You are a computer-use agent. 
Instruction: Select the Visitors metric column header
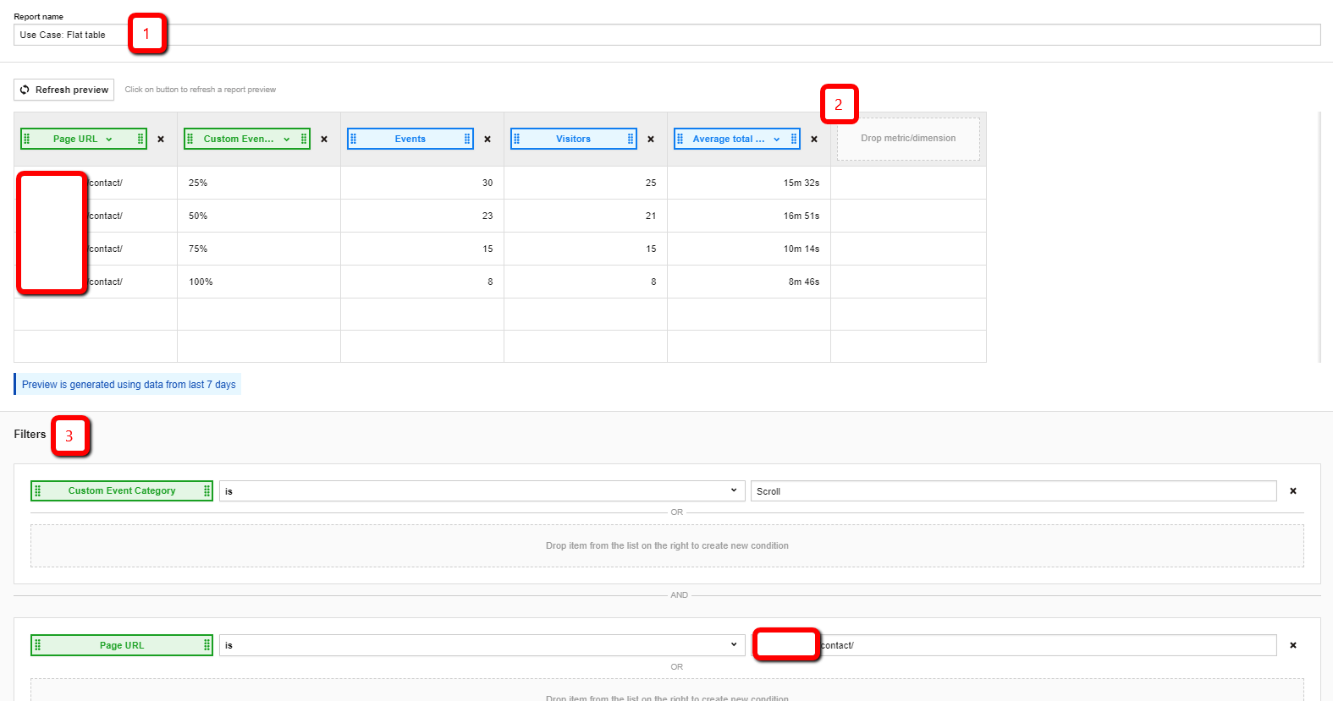coord(573,139)
